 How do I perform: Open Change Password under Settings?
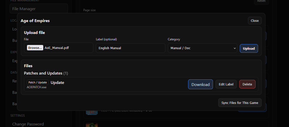28,124
